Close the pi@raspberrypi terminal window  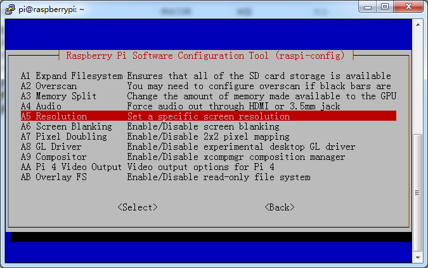[x=408, y=7]
